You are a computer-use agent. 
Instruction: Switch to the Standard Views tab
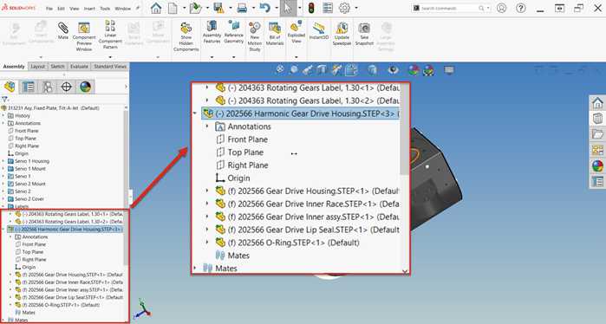110,67
